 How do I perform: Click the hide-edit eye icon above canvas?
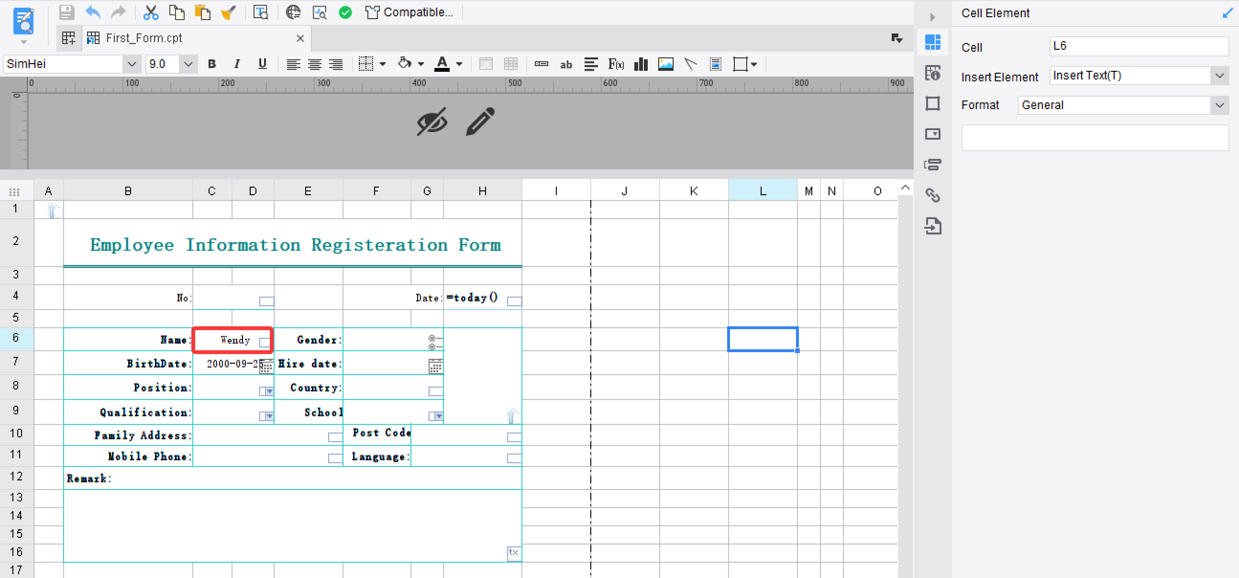[431, 122]
